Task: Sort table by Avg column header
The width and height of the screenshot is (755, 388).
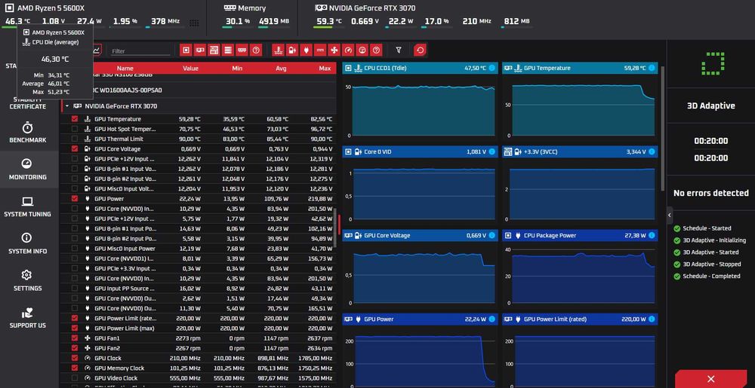Action: (281, 69)
